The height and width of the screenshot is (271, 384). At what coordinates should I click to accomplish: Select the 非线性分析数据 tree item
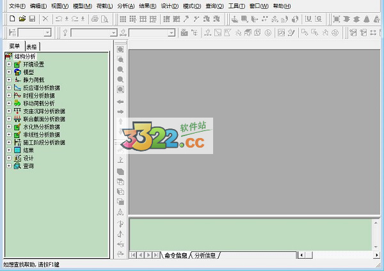click(x=42, y=135)
